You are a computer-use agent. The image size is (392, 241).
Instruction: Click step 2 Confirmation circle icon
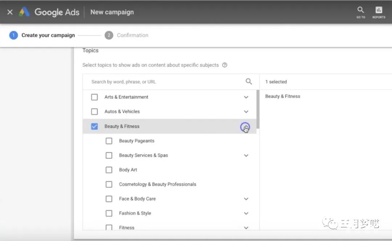(x=109, y=35)
